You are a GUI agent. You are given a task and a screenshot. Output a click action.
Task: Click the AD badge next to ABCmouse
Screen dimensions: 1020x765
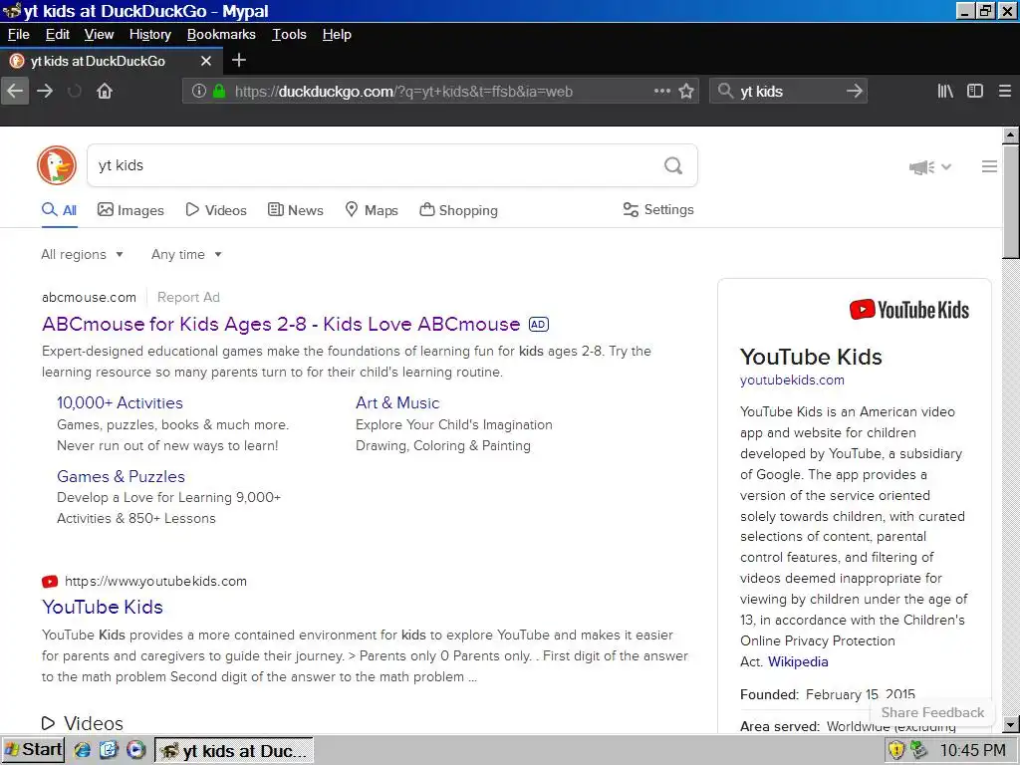pyautogui.click(x=539, y=324)
